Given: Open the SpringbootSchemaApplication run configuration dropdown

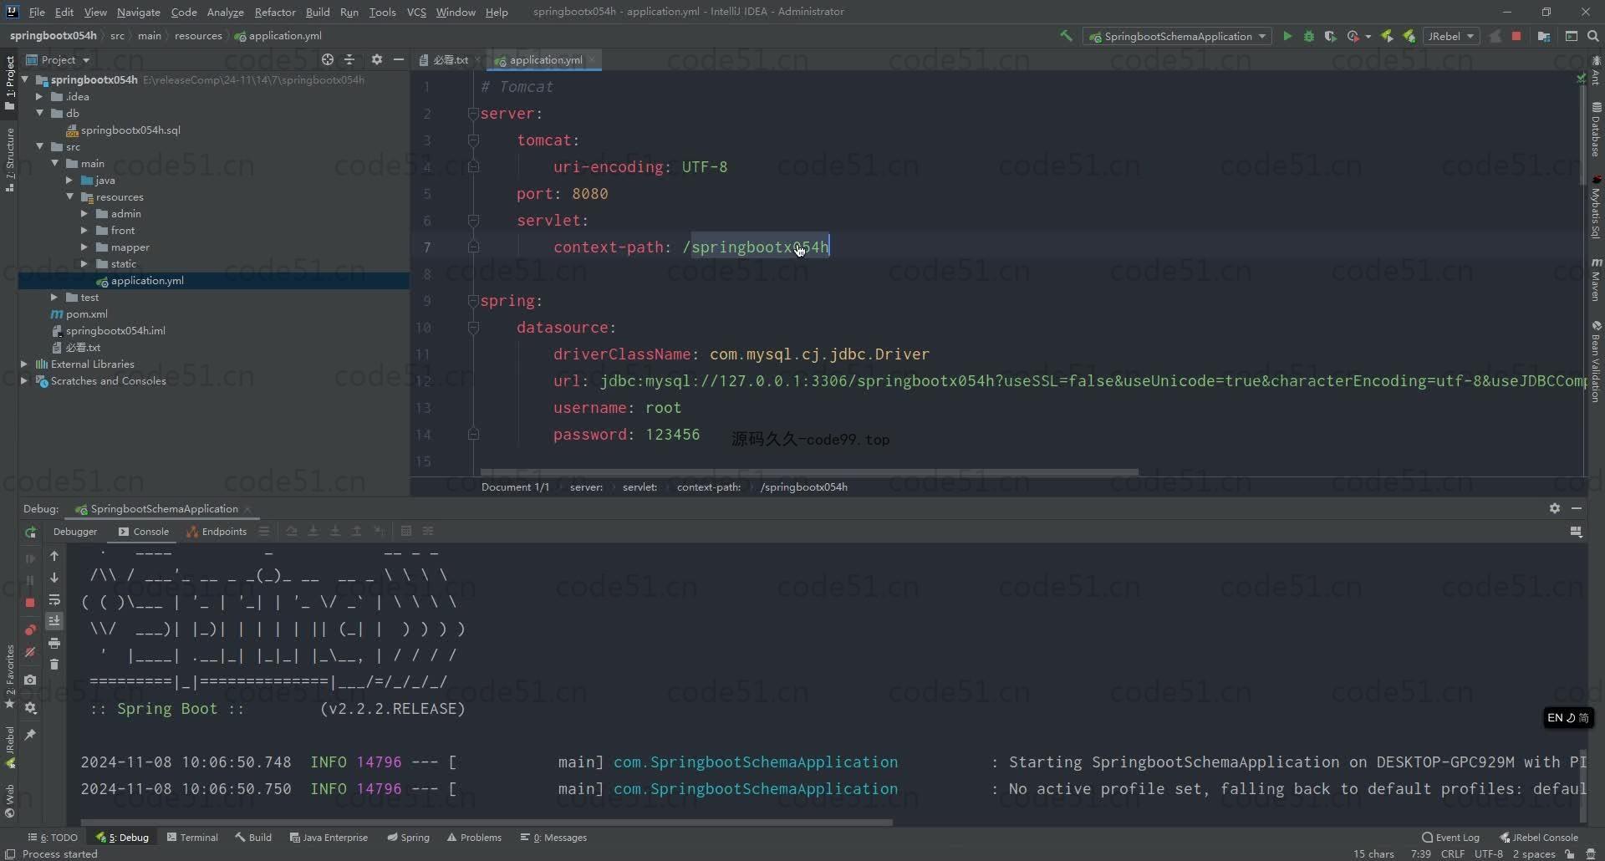Looking at the screenshot, I should (1177, 36).
